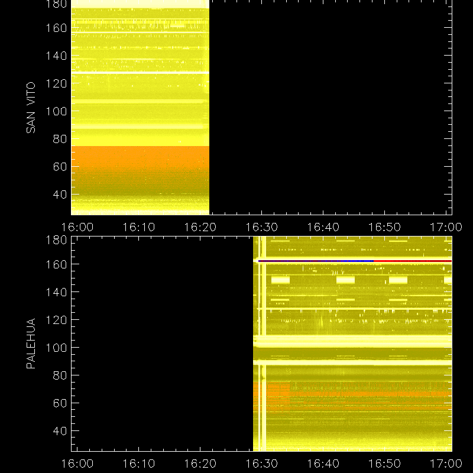Pick 100 tick label on PALEHUA plot
The height and width of the screenshot is (473, 473).
pyautogui.click(x=56, y=348)
